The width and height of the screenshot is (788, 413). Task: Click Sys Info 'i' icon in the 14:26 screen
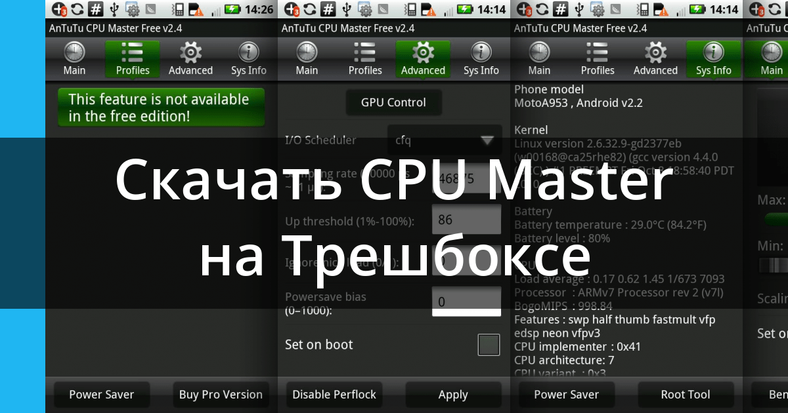(x=248, y=52)
